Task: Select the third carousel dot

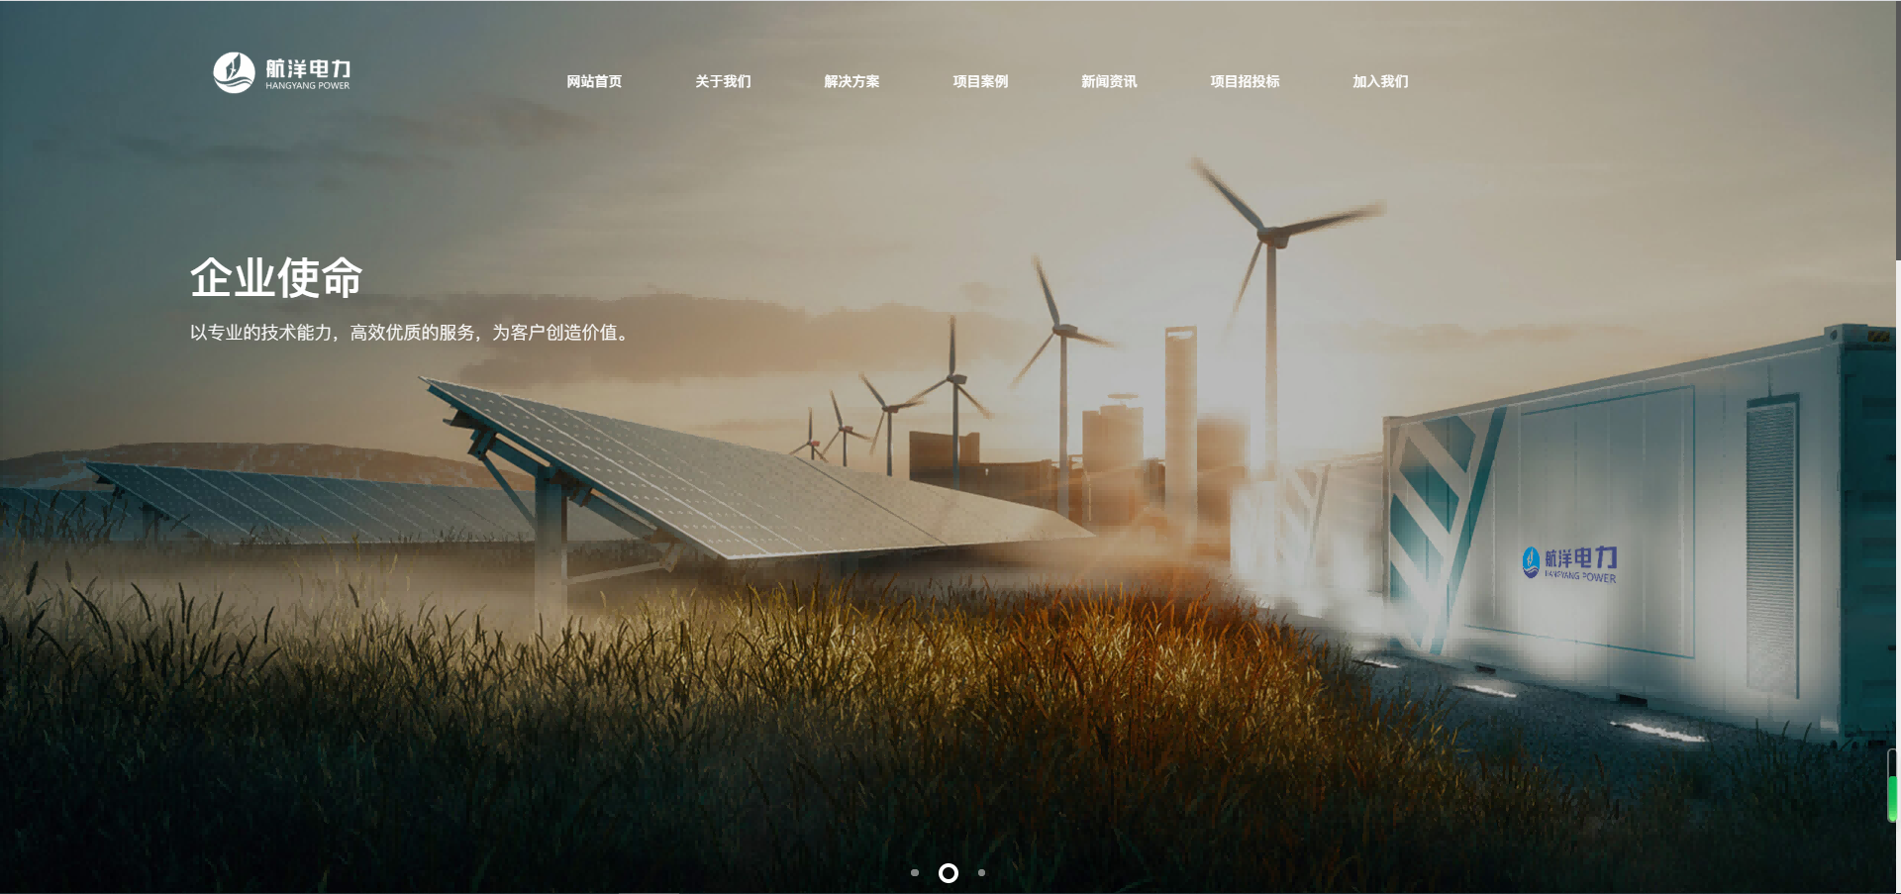Action: 981,872
